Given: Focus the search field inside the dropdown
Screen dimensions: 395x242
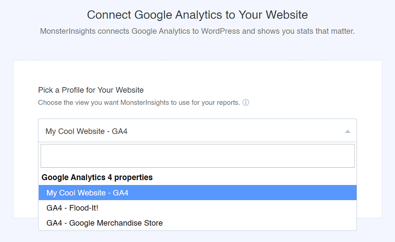Looking at the screenshot, I should pyautogui.click(x=197, y=156).
